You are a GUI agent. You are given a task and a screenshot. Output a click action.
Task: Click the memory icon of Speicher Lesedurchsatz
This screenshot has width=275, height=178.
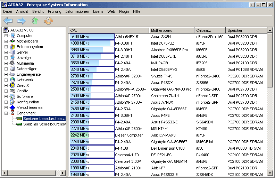point(19,119)
